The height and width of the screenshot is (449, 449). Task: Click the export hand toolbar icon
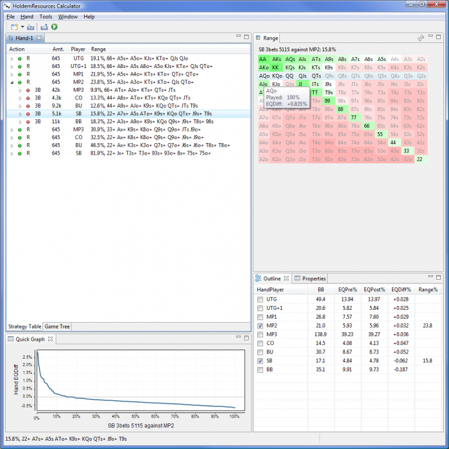click(x=44, y=27)
